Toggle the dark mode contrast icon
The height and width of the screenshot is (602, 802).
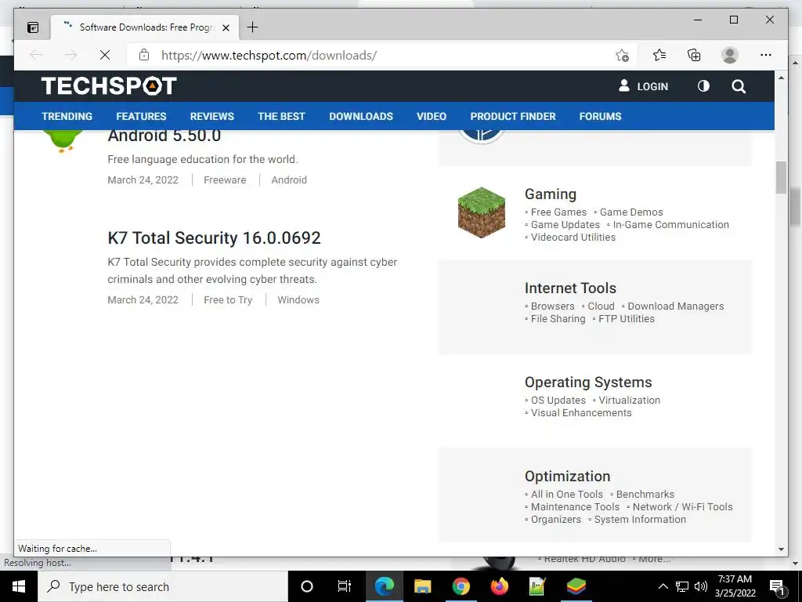tap(703, 86)
